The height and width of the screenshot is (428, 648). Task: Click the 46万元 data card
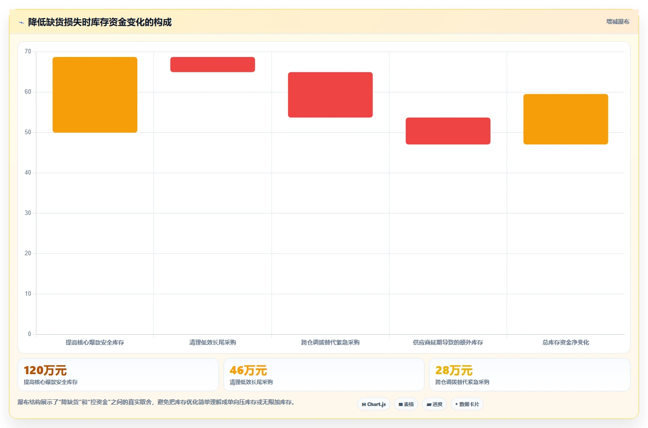[324, 375]
